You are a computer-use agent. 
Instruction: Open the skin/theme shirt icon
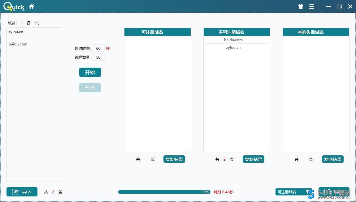click(x=300, y=6)
